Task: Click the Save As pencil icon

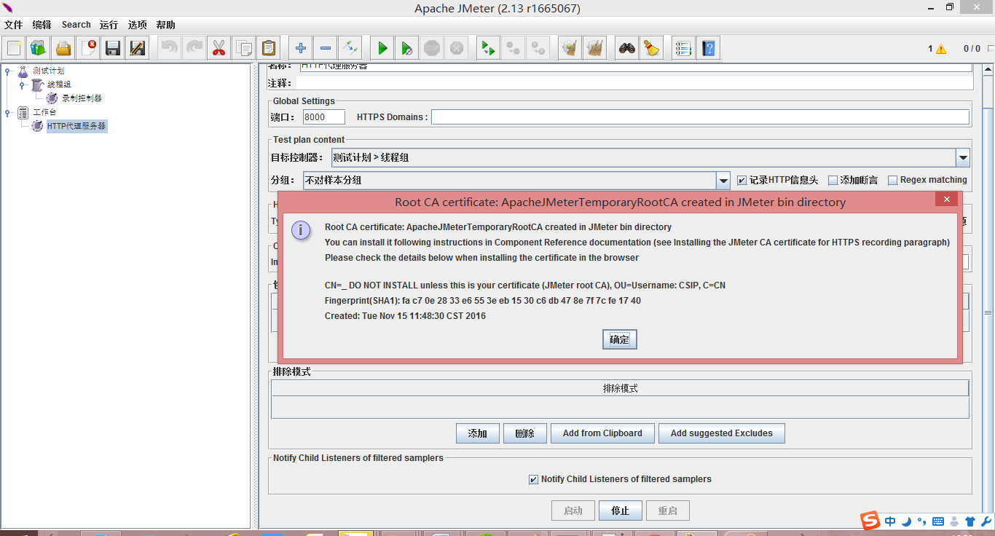Action: 138,49
